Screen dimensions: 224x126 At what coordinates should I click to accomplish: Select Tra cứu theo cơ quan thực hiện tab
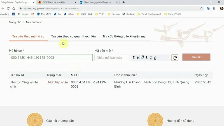click(x=73, y=36)
